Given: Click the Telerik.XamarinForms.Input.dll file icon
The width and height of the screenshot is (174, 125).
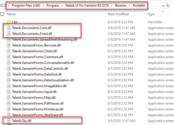Looking at the screenshot, I should click(x=9, y=92).
